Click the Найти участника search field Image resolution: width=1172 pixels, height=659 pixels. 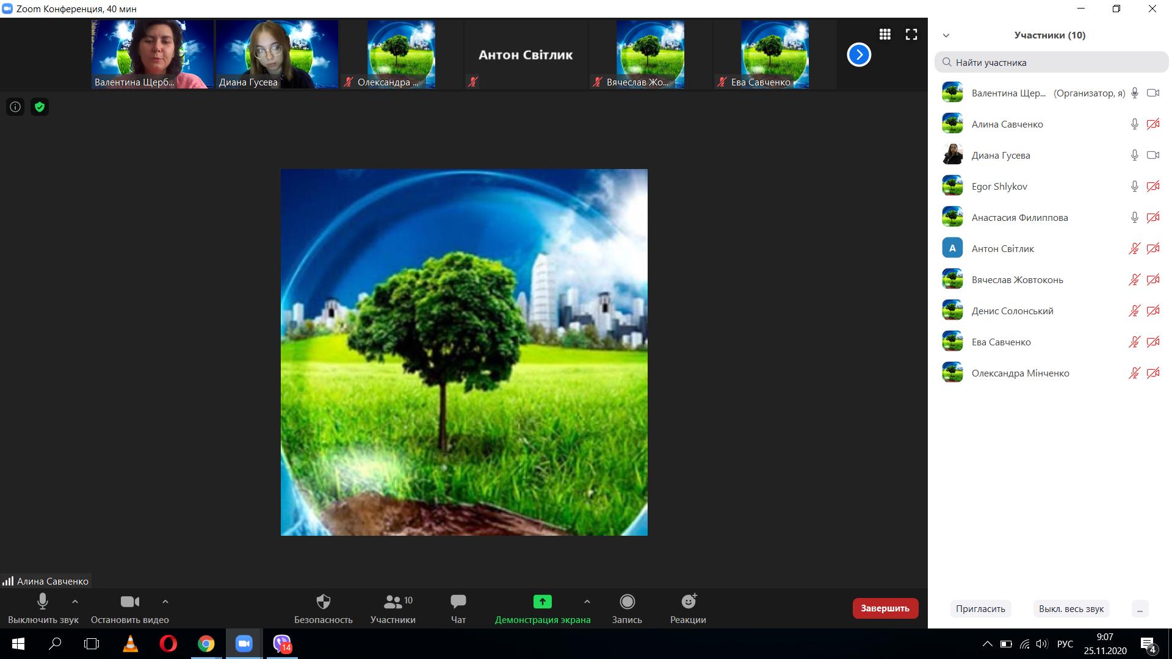point(1050,62)
